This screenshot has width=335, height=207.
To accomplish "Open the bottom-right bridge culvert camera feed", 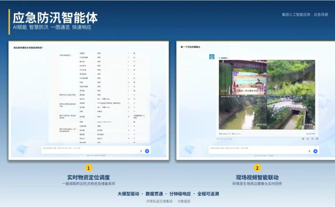I will [x=291, y=112].
